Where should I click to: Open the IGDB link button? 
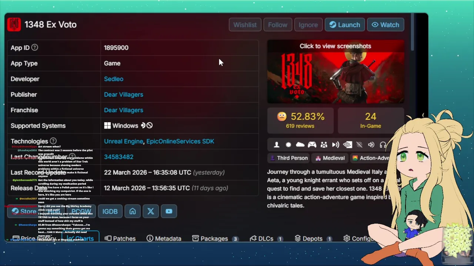(x=110, y=211)
